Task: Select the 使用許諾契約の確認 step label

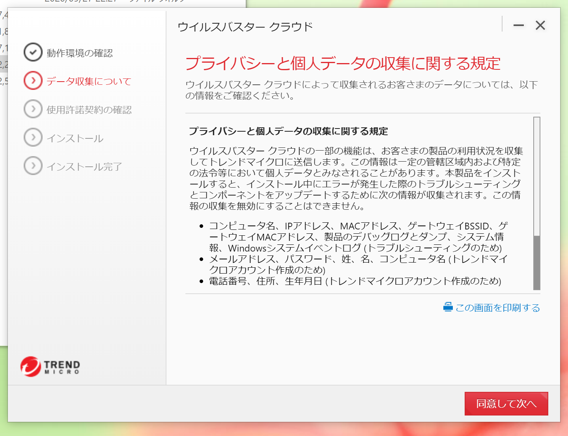Action: [89, 110]
